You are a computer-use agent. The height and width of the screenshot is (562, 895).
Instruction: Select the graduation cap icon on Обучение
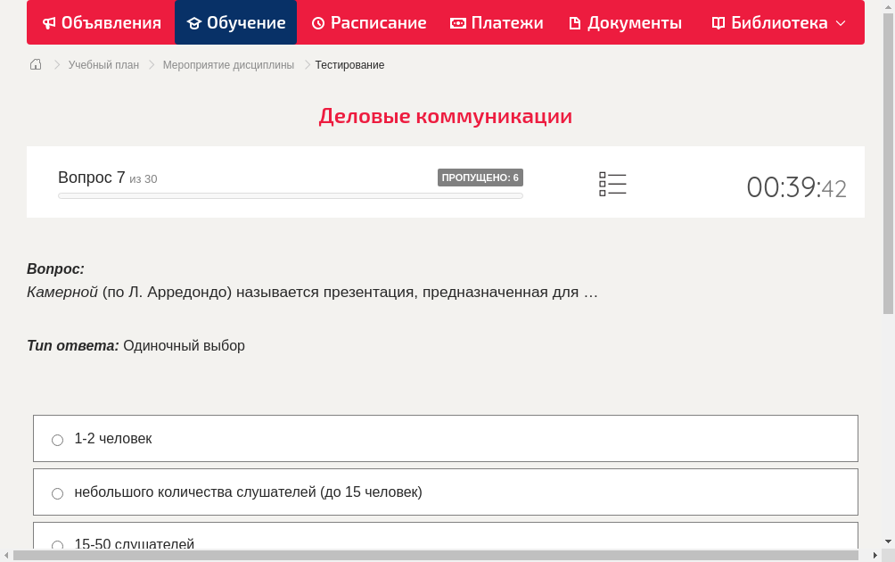194,22
